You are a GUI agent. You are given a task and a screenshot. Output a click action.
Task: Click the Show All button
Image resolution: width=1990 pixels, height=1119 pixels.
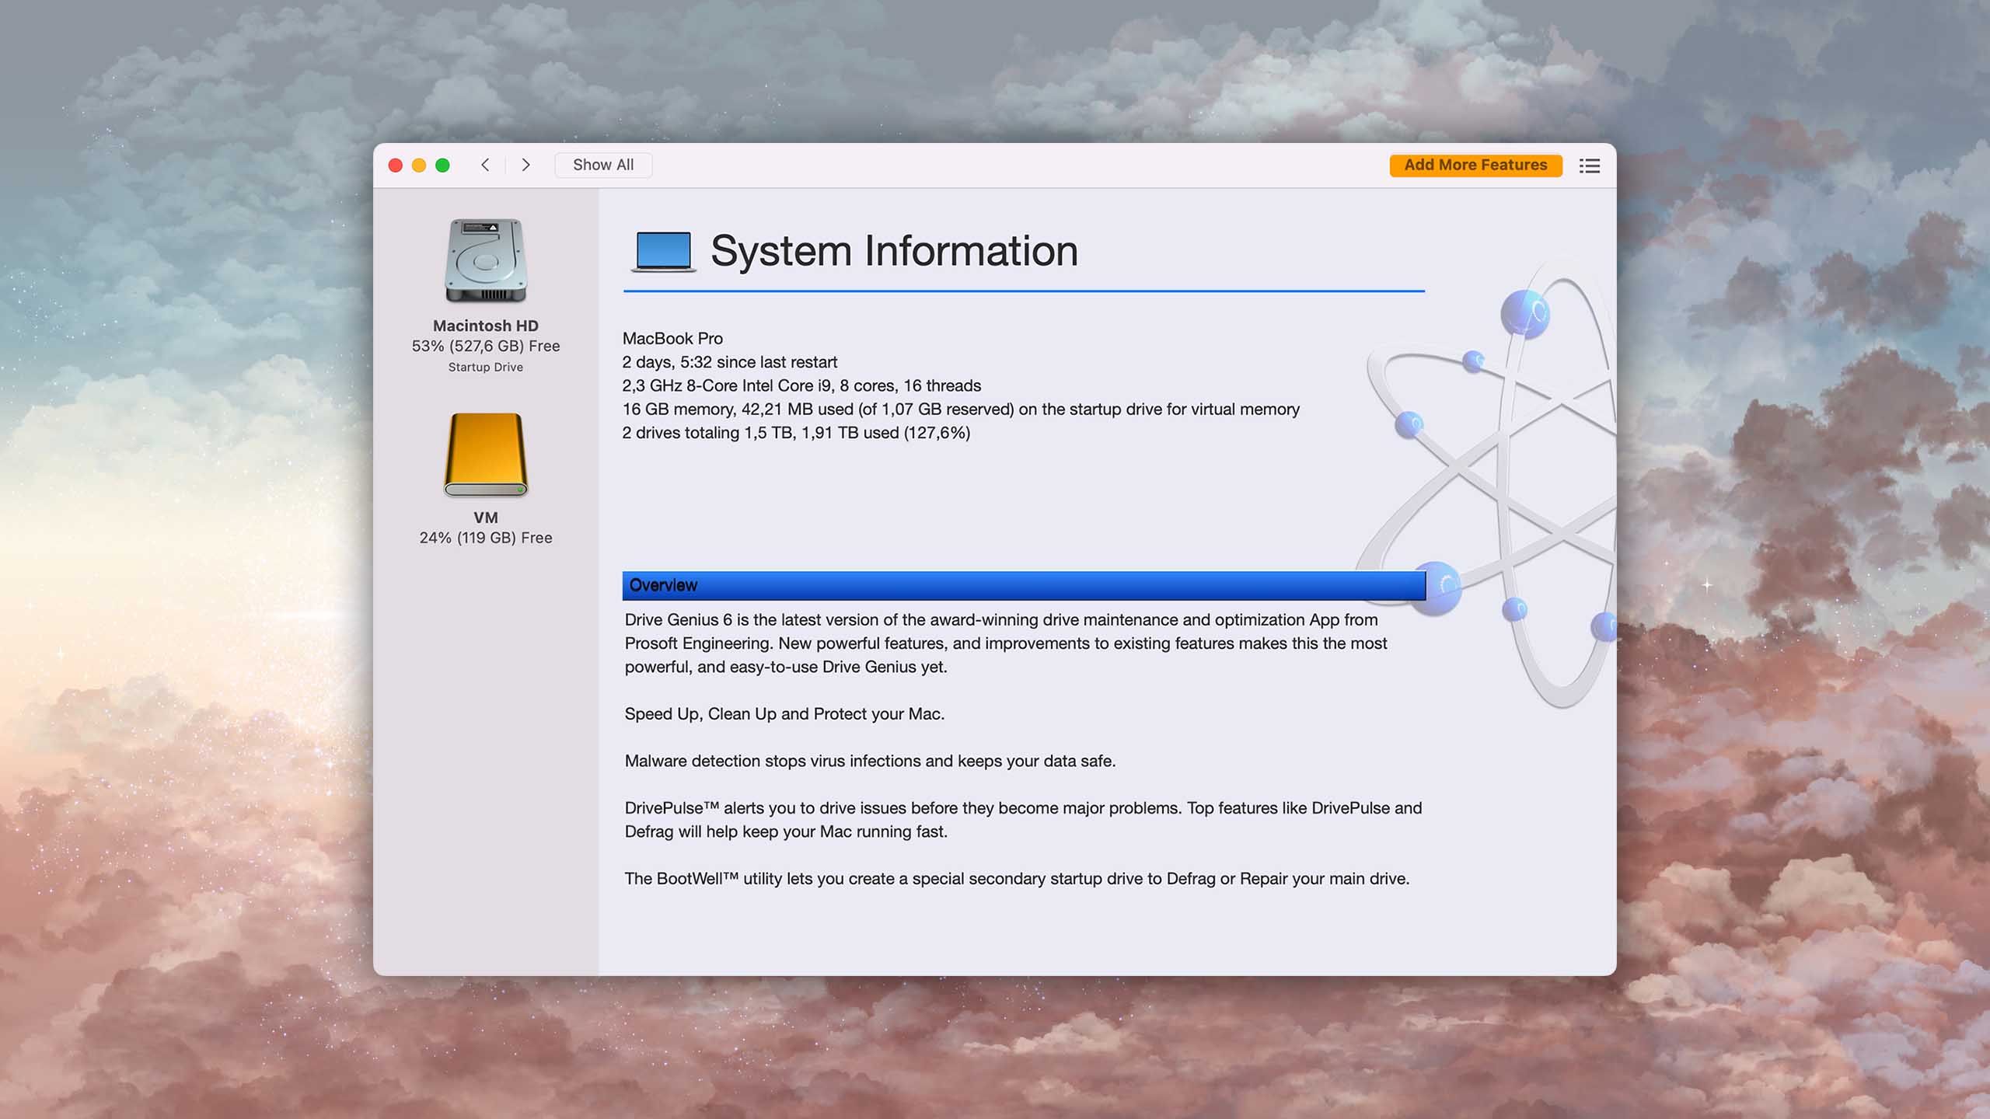click(x=603, y=165)
